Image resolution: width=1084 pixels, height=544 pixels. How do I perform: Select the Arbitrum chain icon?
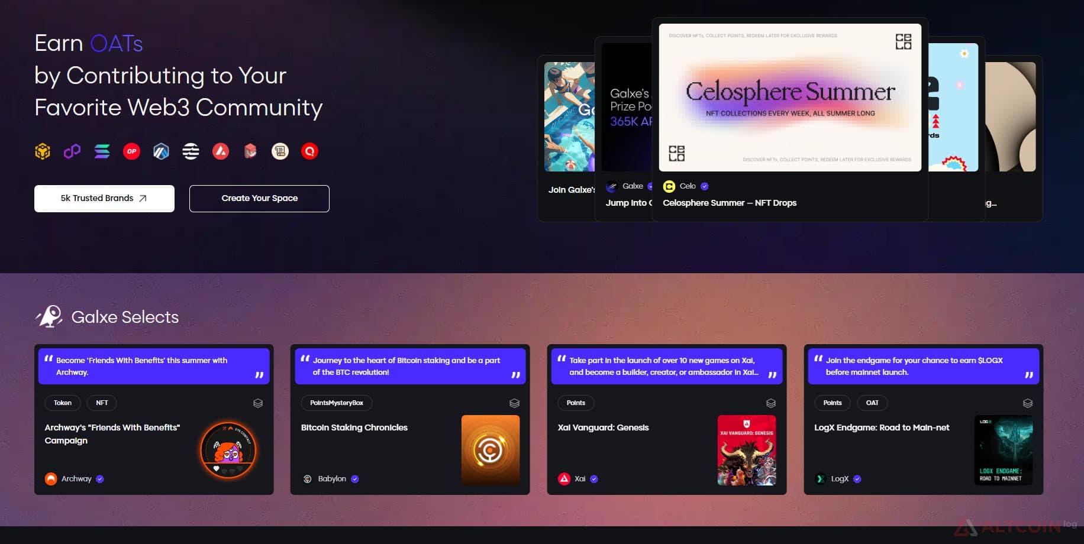click(x=161, y=151)
